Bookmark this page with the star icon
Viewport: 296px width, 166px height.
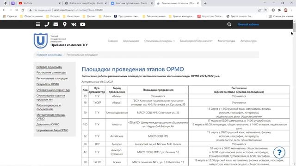[265, 10]
